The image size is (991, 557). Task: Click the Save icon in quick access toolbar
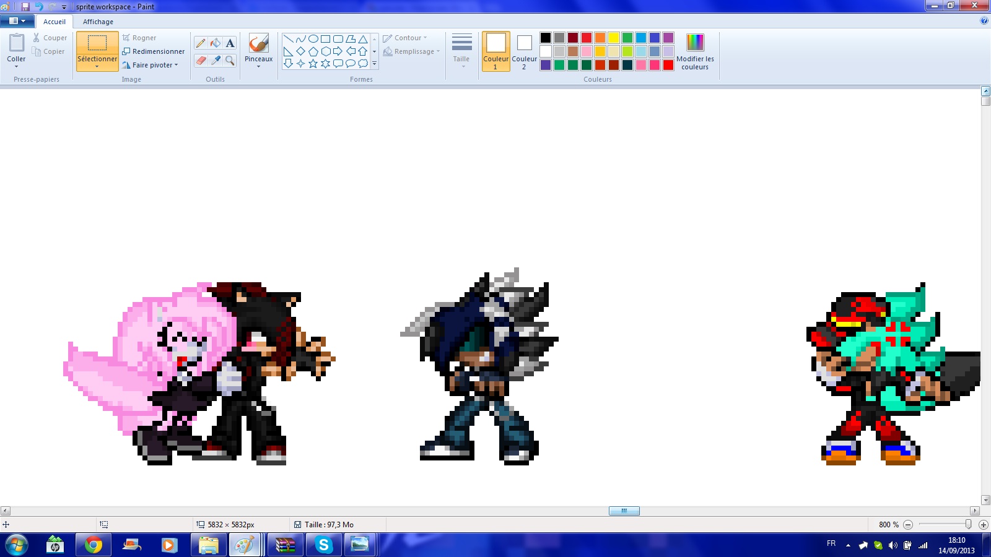[x=25, y=6]
